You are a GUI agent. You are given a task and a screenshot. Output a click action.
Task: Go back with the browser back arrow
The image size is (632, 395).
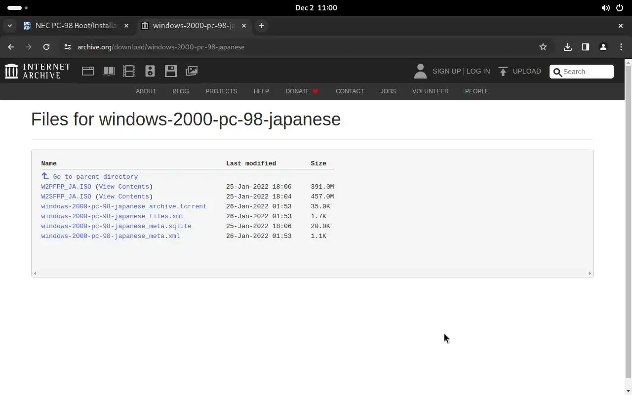tap(11, 47)
